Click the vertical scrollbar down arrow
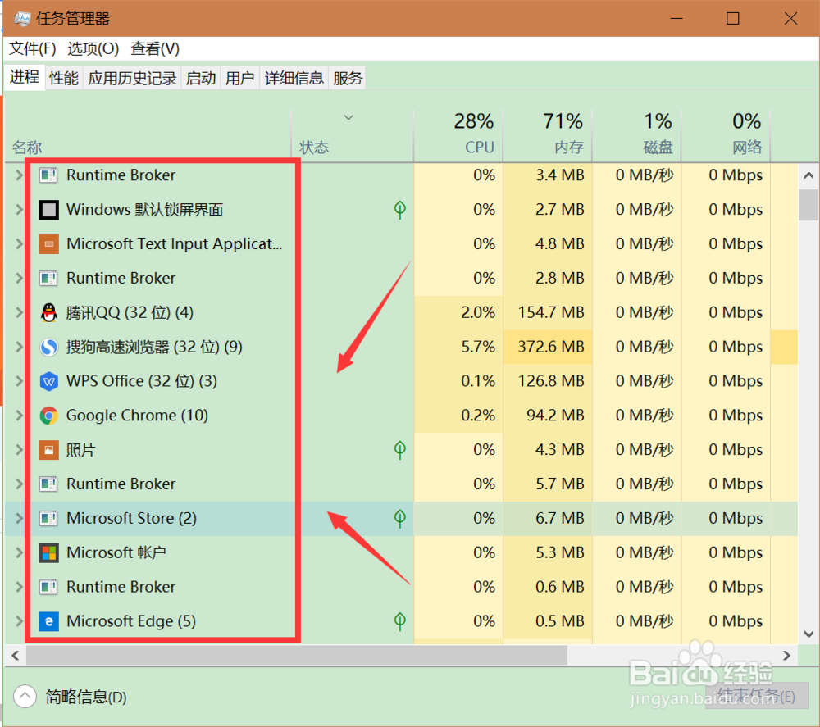Image resolution: width=820 pixels, height=727 pixels. (809, 634)
